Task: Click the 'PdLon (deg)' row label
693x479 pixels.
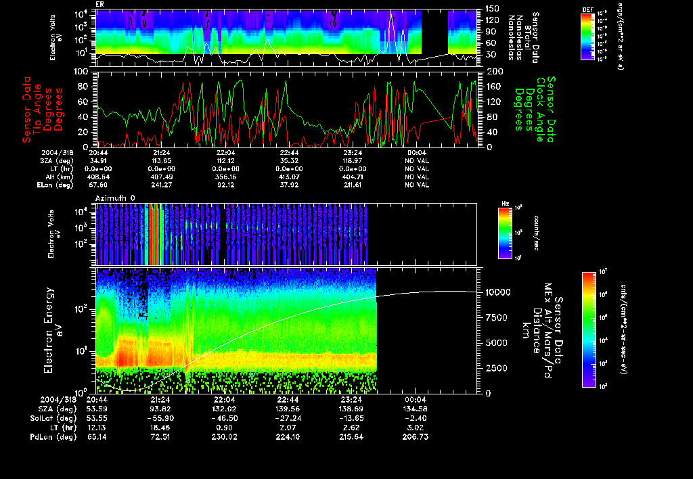Action: (53, 437)
